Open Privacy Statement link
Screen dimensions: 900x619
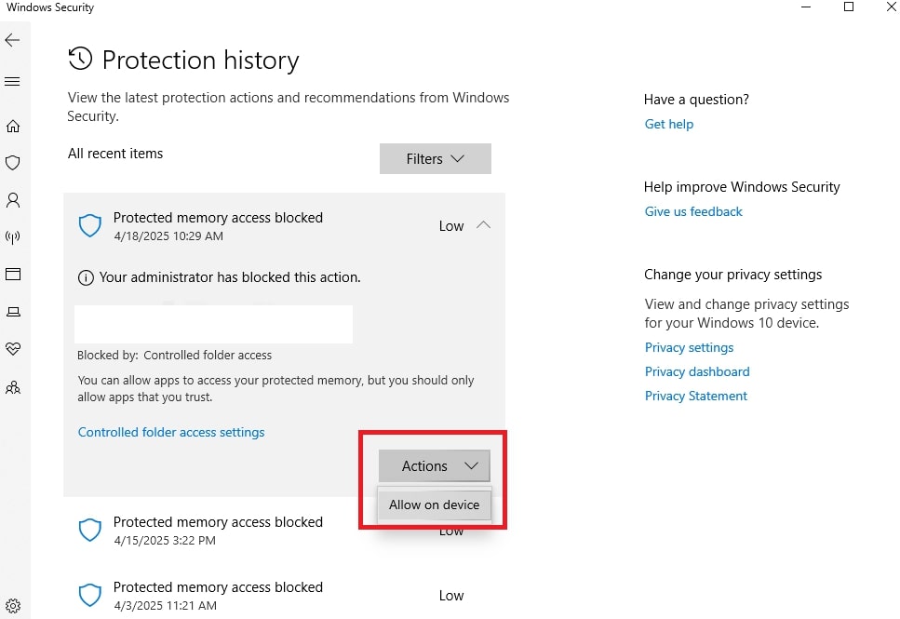pos(695,396)
